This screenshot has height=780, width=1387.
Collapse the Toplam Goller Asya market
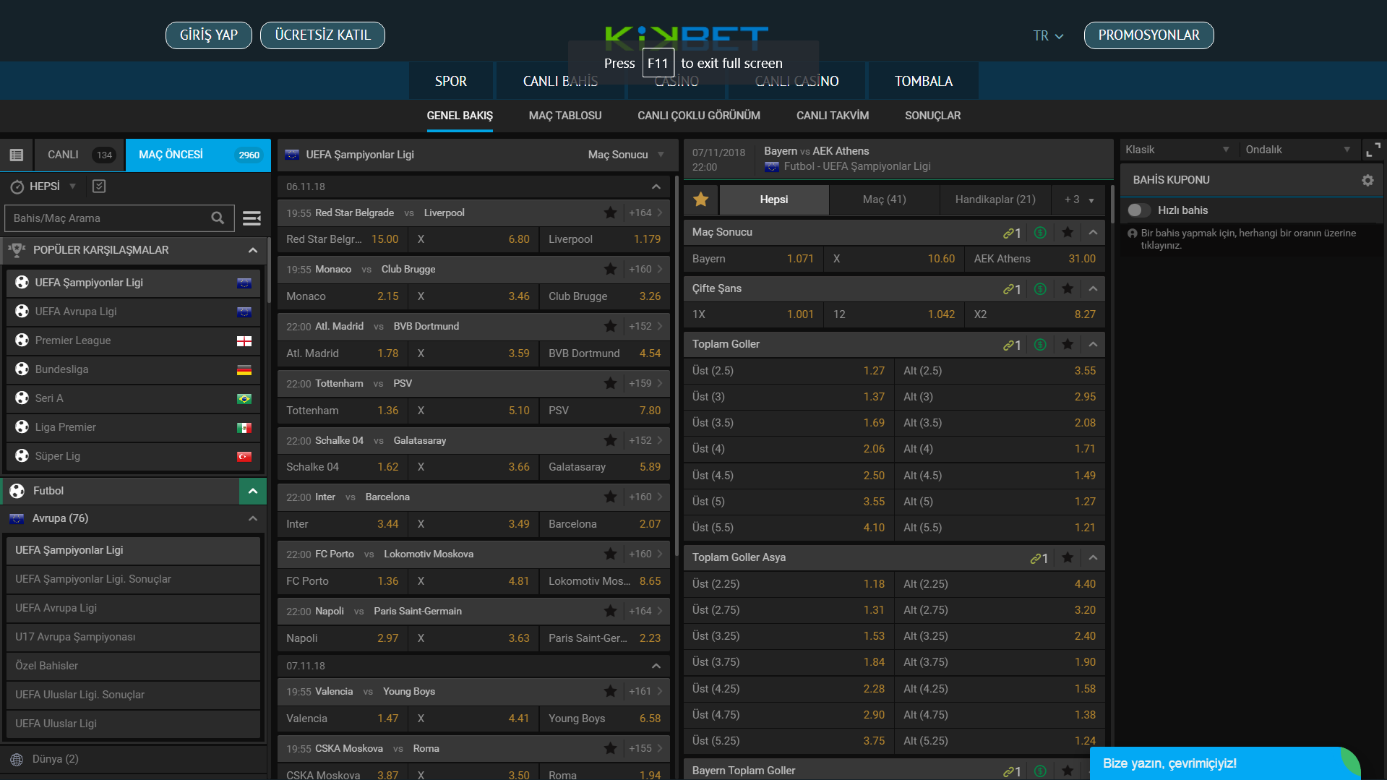point(1093,557)
